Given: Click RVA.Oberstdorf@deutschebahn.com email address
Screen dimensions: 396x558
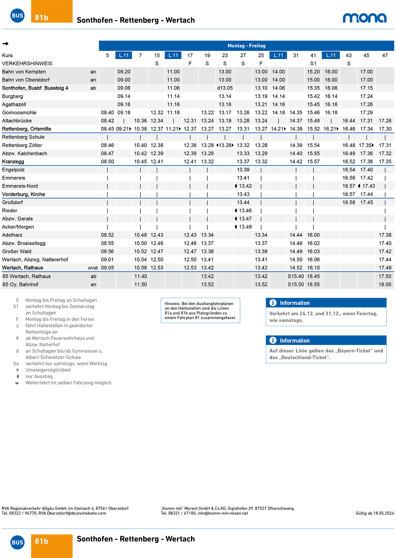Looking at the screenshot, I should 72,513.
